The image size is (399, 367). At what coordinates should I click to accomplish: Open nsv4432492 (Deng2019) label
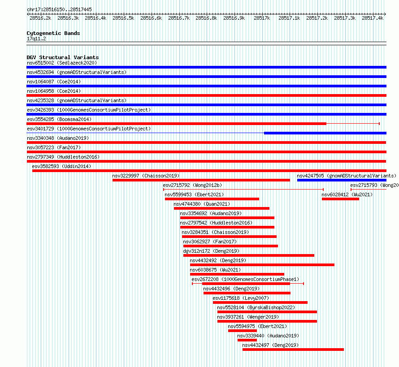[x=218, y=260]
